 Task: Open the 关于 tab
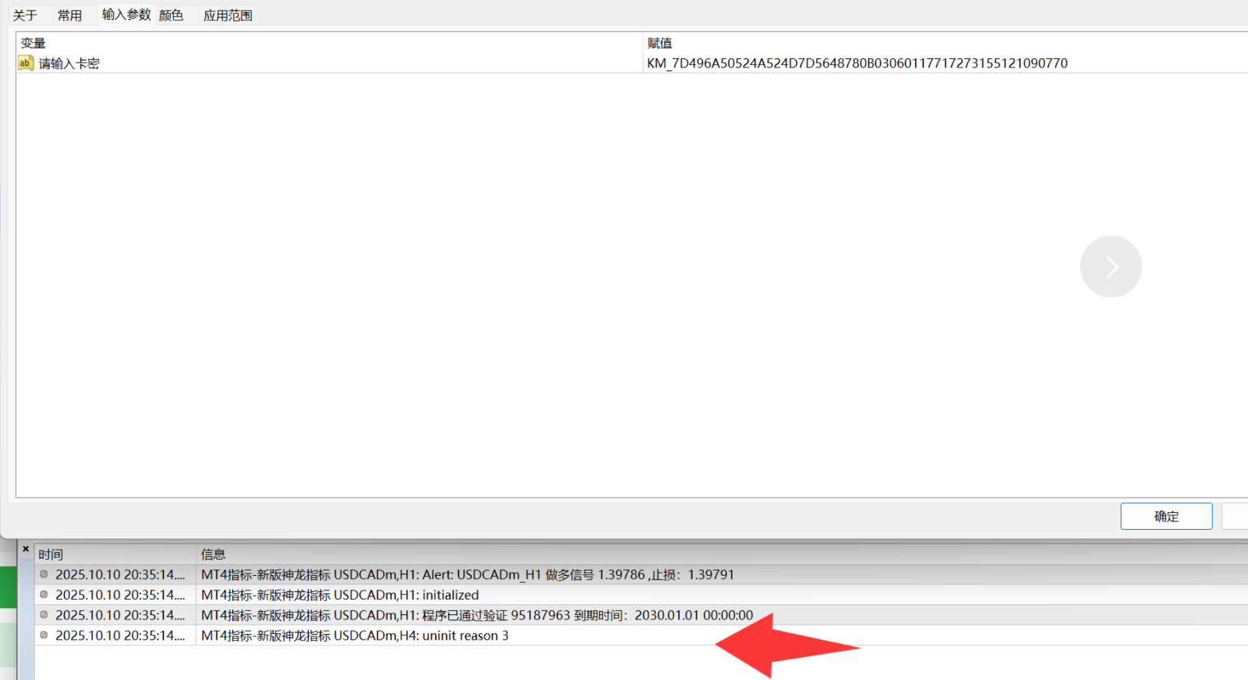pos(25,15)
